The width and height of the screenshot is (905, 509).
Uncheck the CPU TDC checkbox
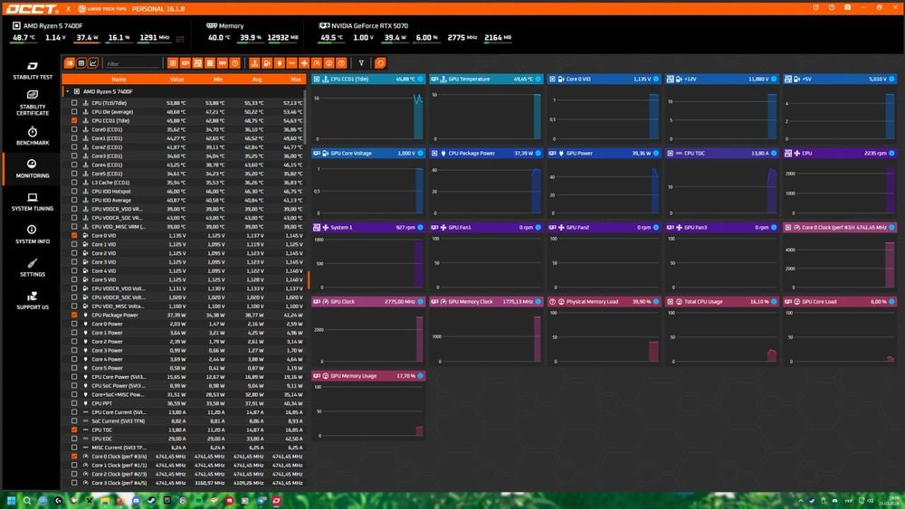pyautogui.click(x=74, y=429)
